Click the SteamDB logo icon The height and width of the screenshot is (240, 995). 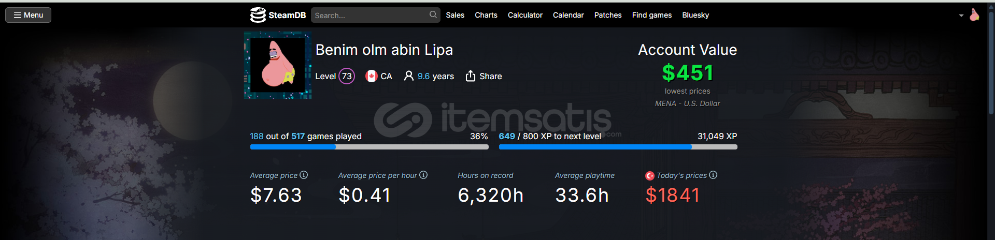point(258,15)
